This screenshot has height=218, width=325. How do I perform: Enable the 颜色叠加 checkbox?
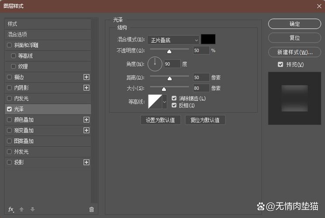click(9, 119)
